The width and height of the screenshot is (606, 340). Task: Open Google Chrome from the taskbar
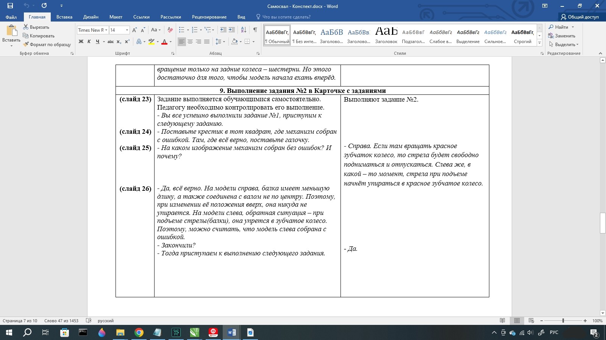[139, 332]
